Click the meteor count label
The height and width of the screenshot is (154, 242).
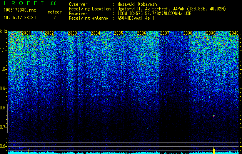pyautogui.click(x=55, y=12)
